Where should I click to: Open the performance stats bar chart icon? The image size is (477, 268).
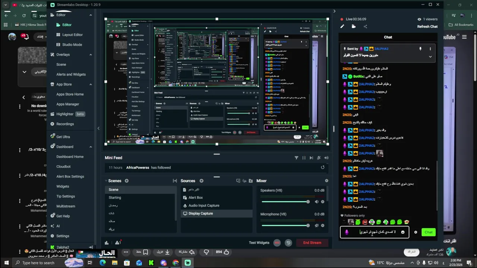point(107,243)
